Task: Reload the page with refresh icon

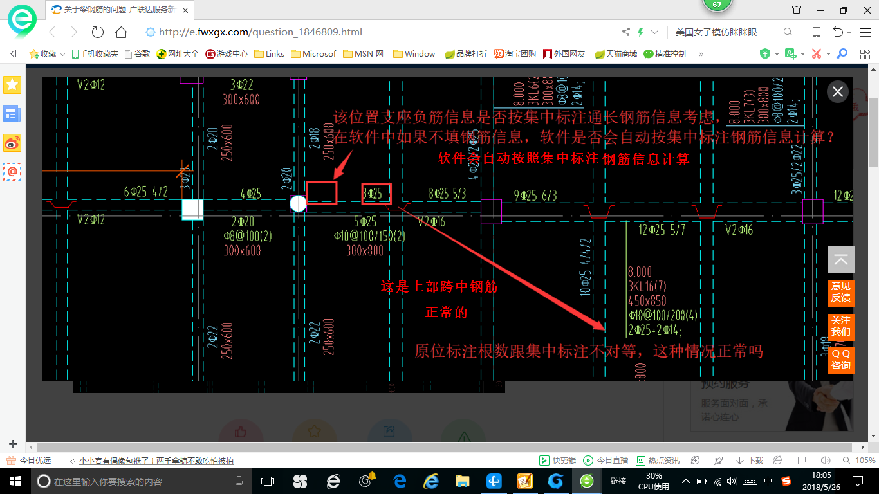Action: 98,32
